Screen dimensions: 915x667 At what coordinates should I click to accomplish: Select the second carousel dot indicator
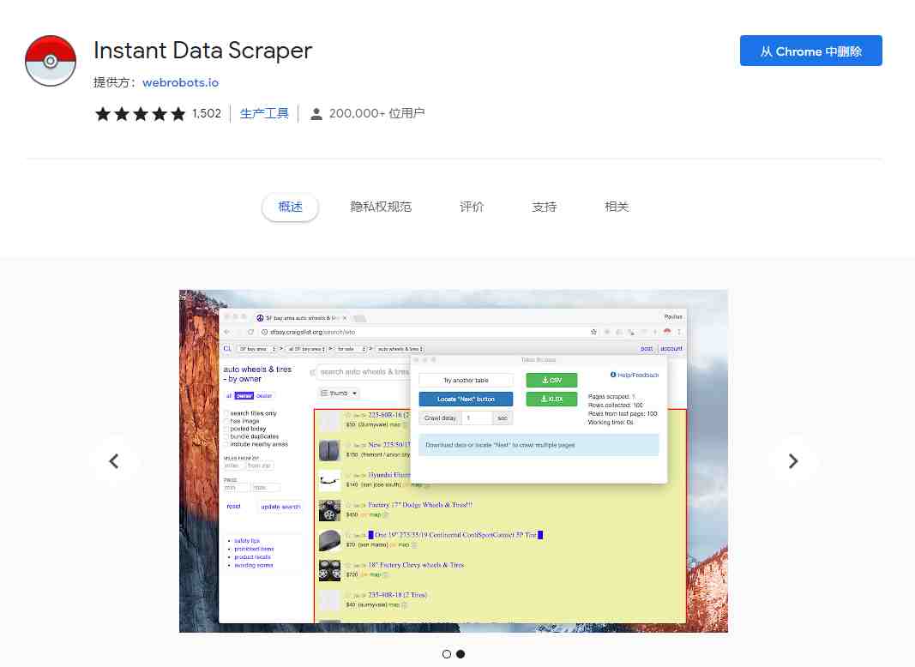click(x=461, y=654)
